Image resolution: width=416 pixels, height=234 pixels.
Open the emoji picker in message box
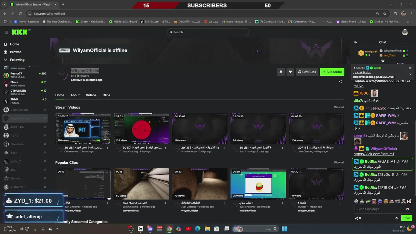coord(408,209)
